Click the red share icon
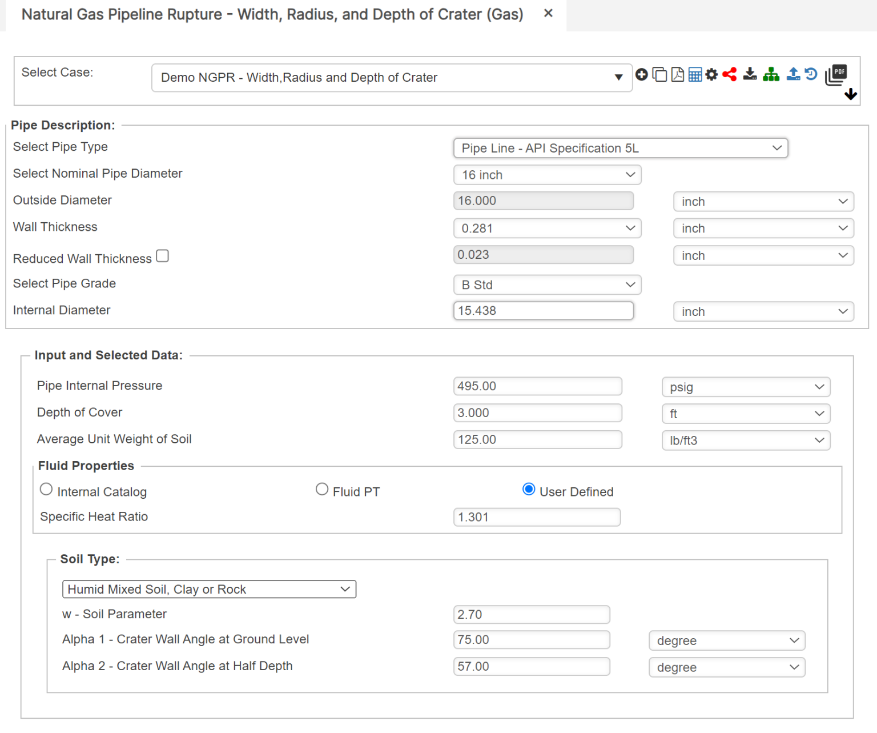 click(x=729, y=74)
